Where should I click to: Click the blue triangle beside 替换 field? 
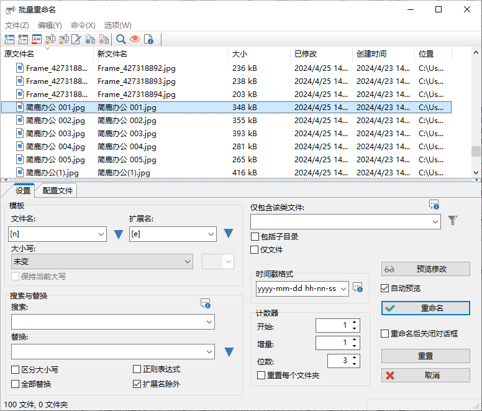pyautogui.click(x=229, y=352)
